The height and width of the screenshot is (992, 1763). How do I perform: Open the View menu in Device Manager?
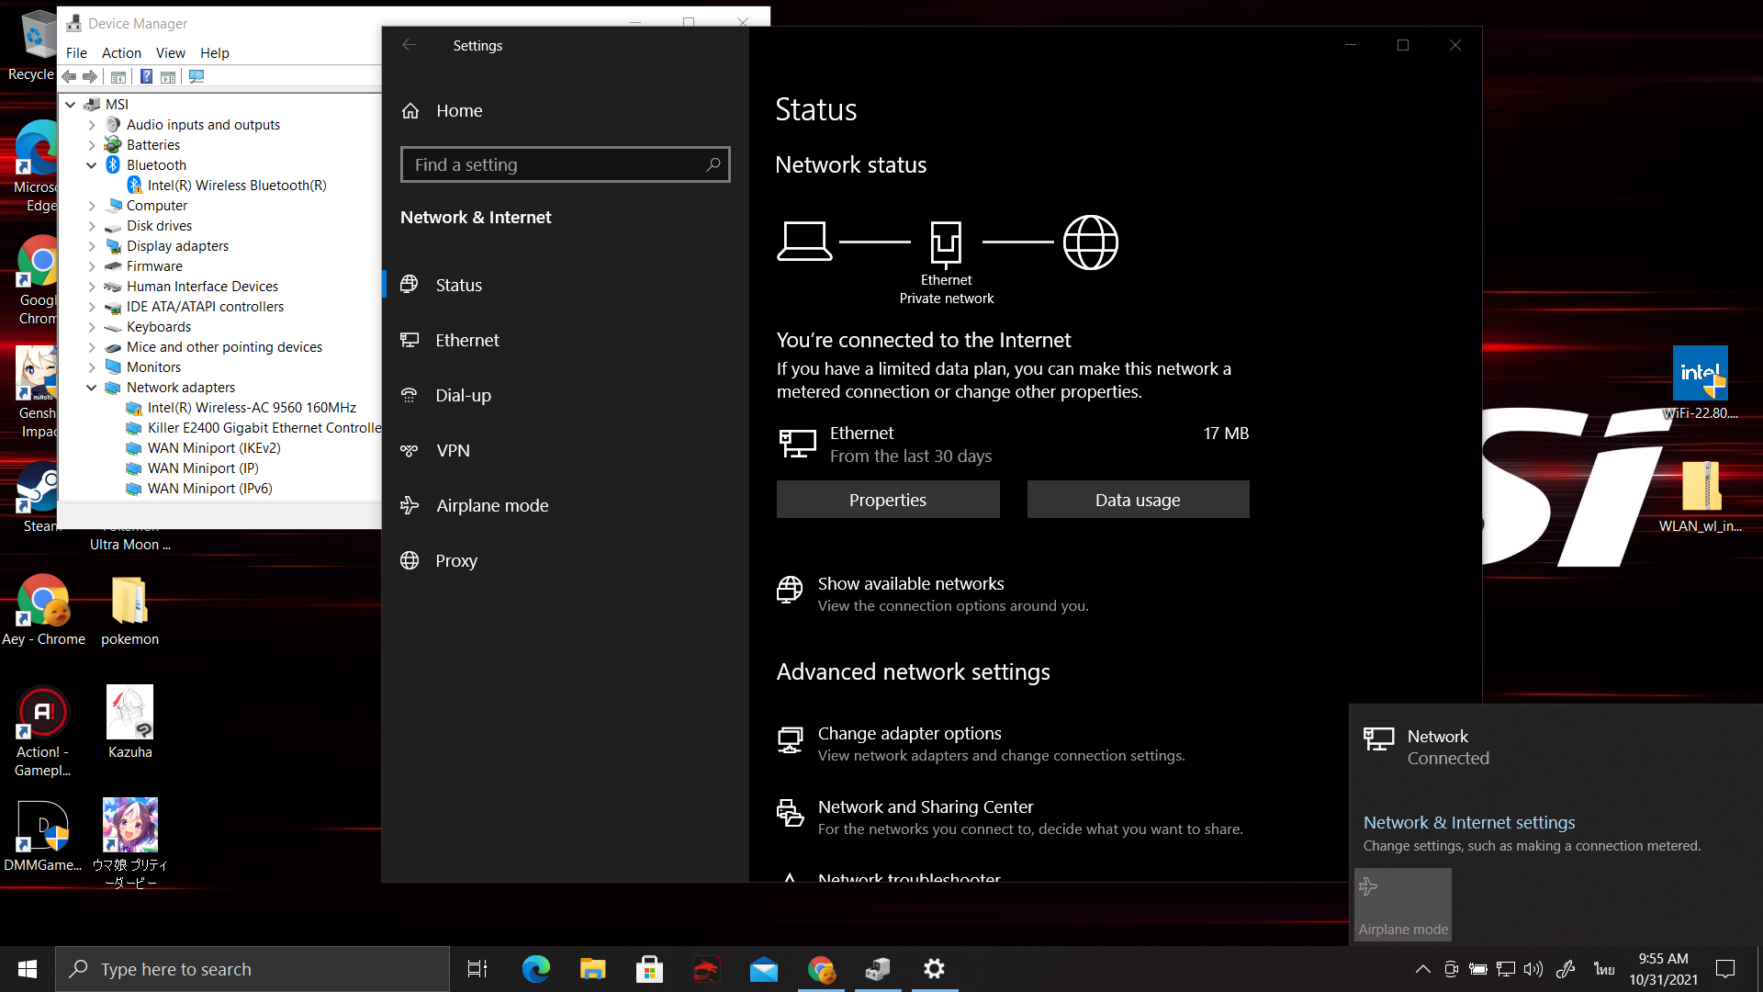[x=170, y=53]
